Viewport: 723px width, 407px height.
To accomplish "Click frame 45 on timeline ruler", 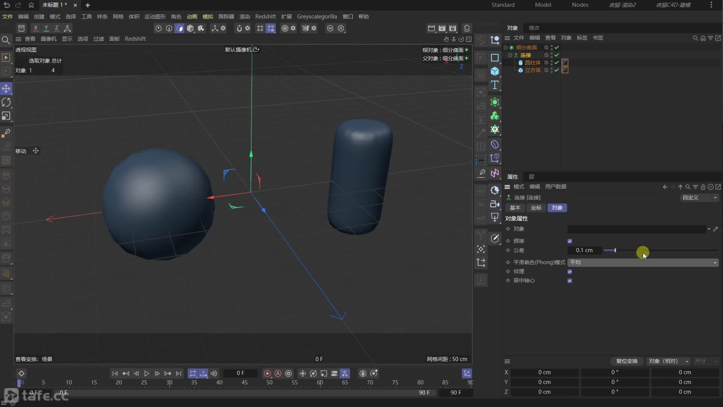I will point(244,383).
